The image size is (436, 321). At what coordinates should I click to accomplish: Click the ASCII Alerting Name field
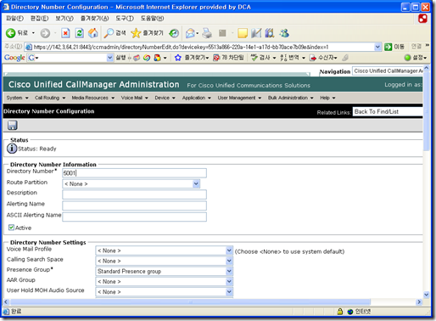(x=134, y=217)
